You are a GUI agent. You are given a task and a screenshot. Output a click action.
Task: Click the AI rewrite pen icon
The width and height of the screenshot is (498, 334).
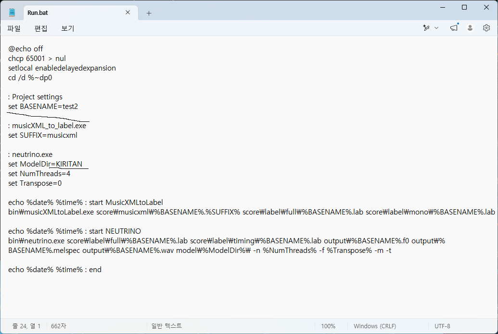(426, 28)
